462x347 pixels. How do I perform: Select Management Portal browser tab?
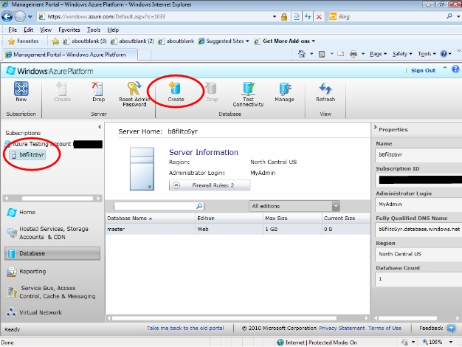point(70,55)
